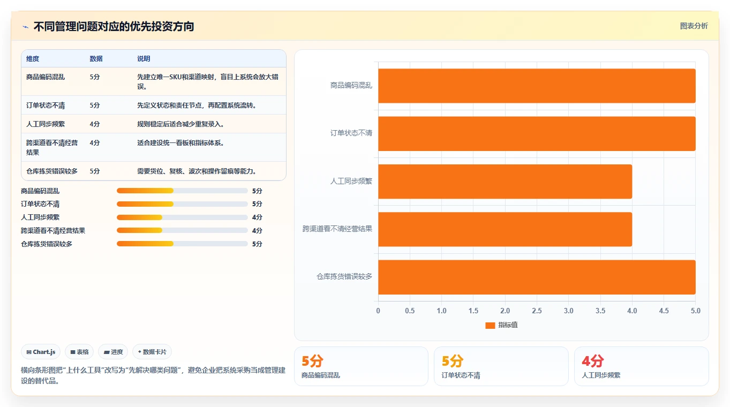This screenshot has width=730, height=407.
Task: Click the 商品编码混乱 label beside its progress bar
Action: click(x=40, y=191)
